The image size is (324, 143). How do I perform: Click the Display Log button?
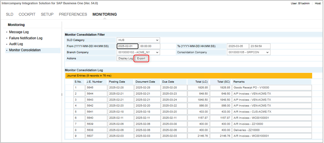pos(126,58)
